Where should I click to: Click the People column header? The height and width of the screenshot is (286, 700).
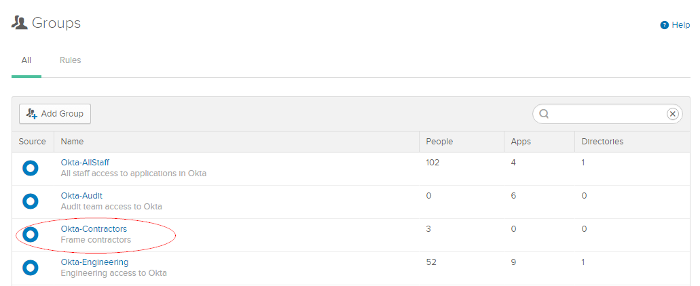pos(439,142)
